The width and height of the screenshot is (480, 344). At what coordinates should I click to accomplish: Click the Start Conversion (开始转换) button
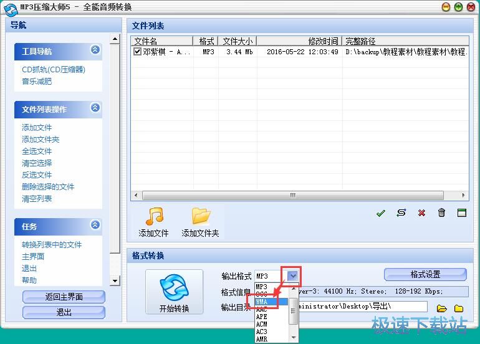[x=174, y=292]
